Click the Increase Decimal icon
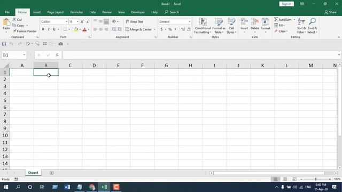This screenshot has height=192, width=342. 183,29
